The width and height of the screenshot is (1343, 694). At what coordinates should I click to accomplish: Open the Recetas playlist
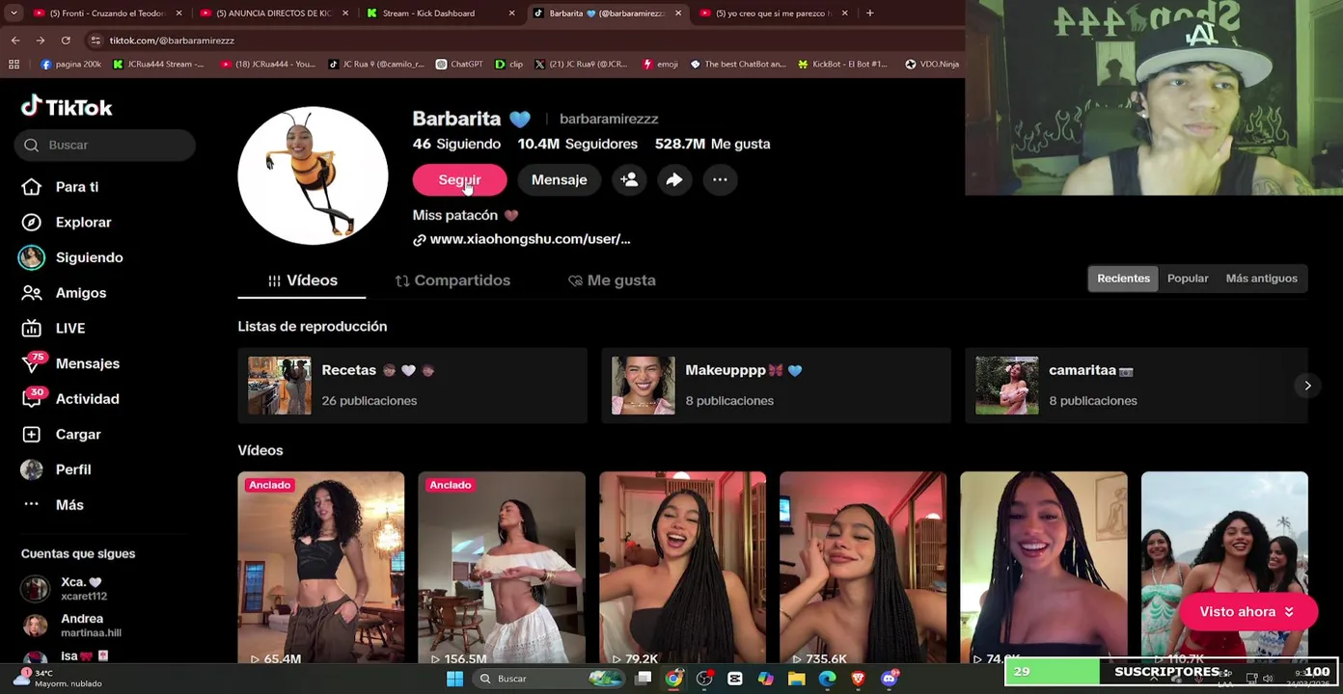412,386
